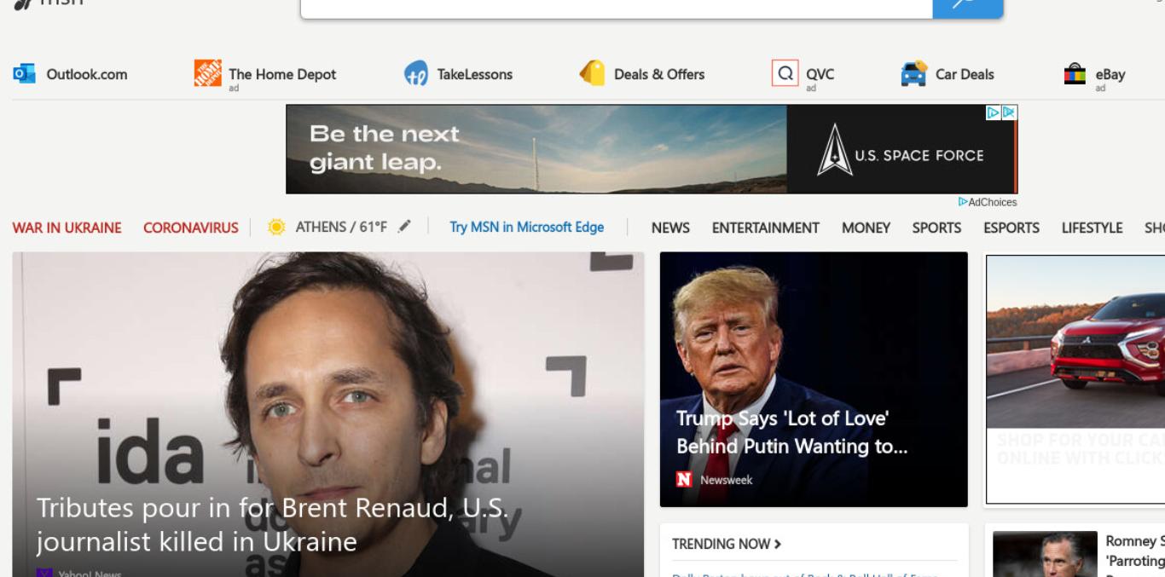The height and width of the screenshot is (577, 1165).
Task: Click the Deals & Offers tag icon
Action: pyautogui.click(x=592, y=73)
